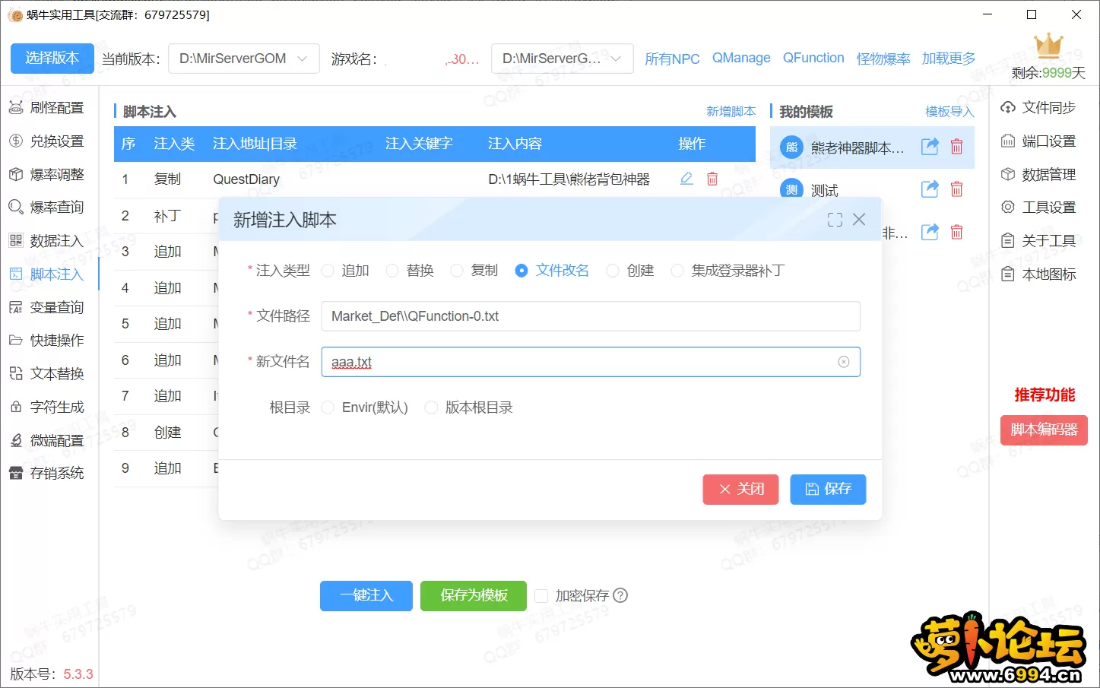
Task: Click export icon for 测试 template
Action: (930, 189)
